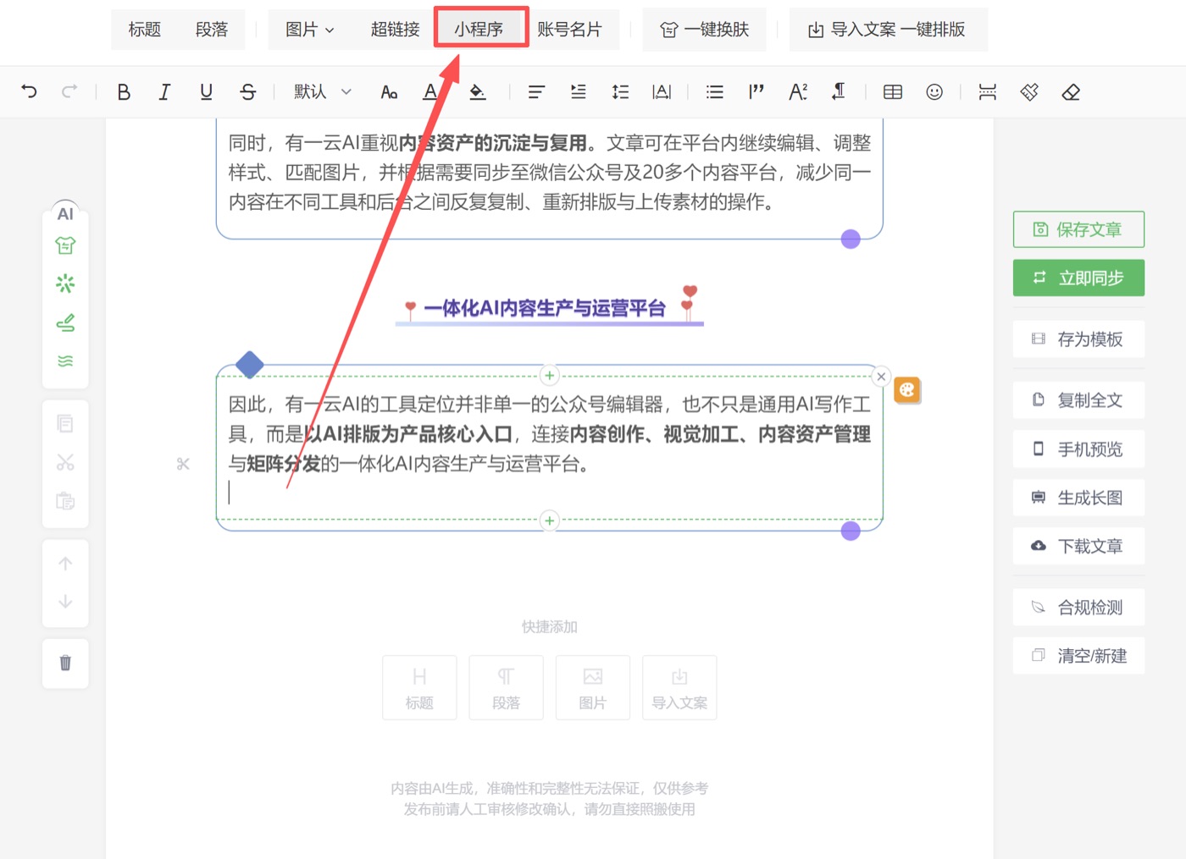Toggle italic text formatting
The width and height of the screenshot is (1186, 859).
[164, 91]
